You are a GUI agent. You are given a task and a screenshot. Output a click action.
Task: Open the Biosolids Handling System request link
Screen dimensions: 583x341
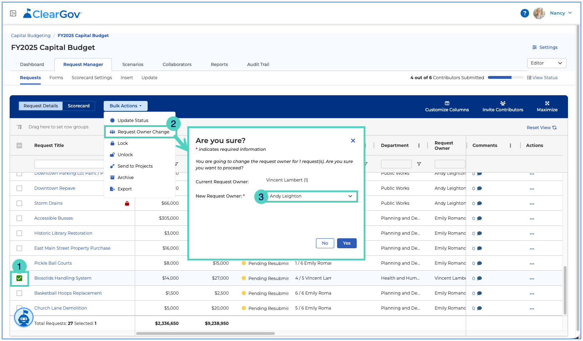63,278
